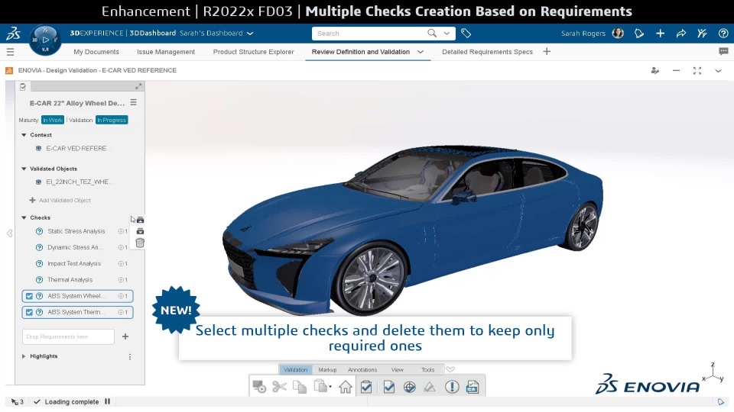The height and width of the screenshot is (412, 734).
Task: Open Sarah's Dashboard dropdown
Action: click(250, 33)
